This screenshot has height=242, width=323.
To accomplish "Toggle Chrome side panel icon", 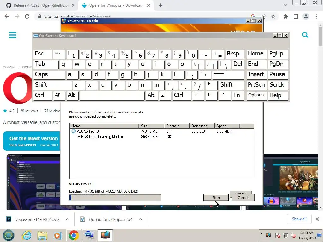I will 296,16.
